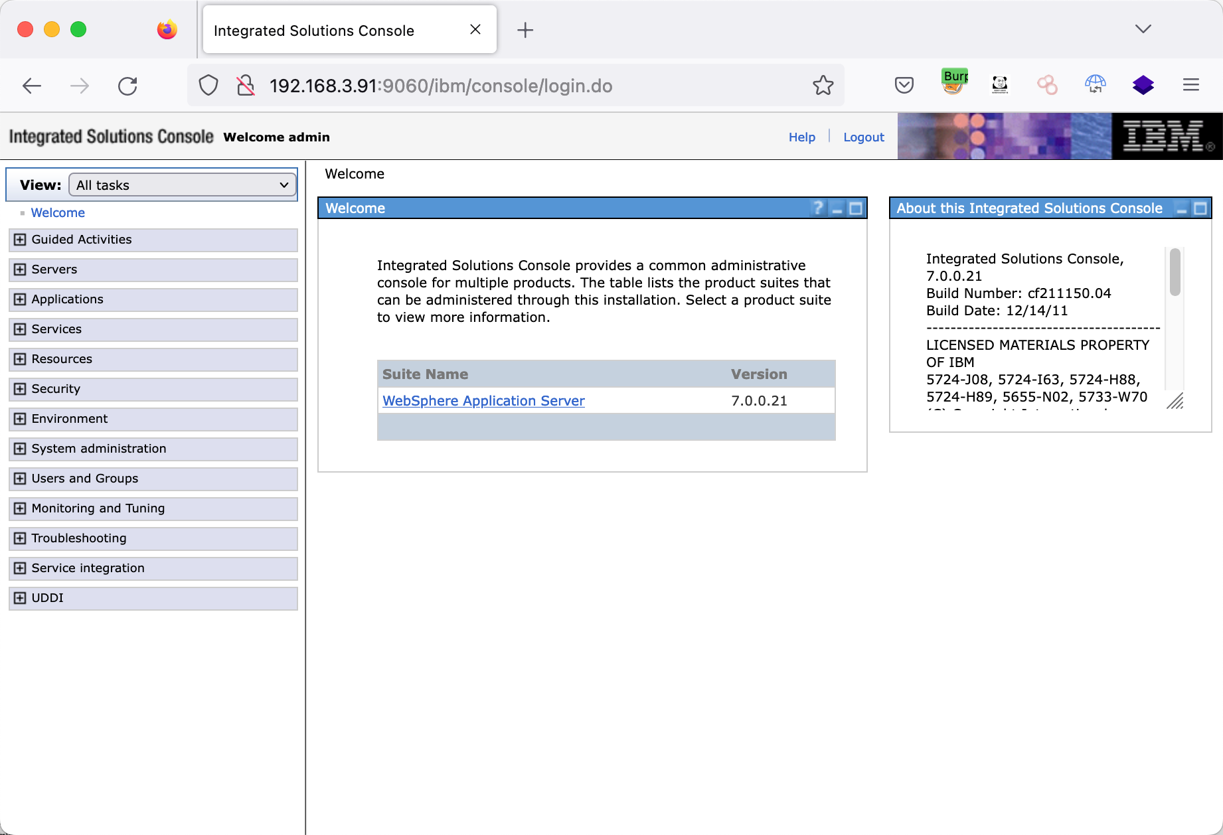Click the Logout link
Image resolution: width=1223 pixels, height=835 pixels.
[x=863, y=137]
